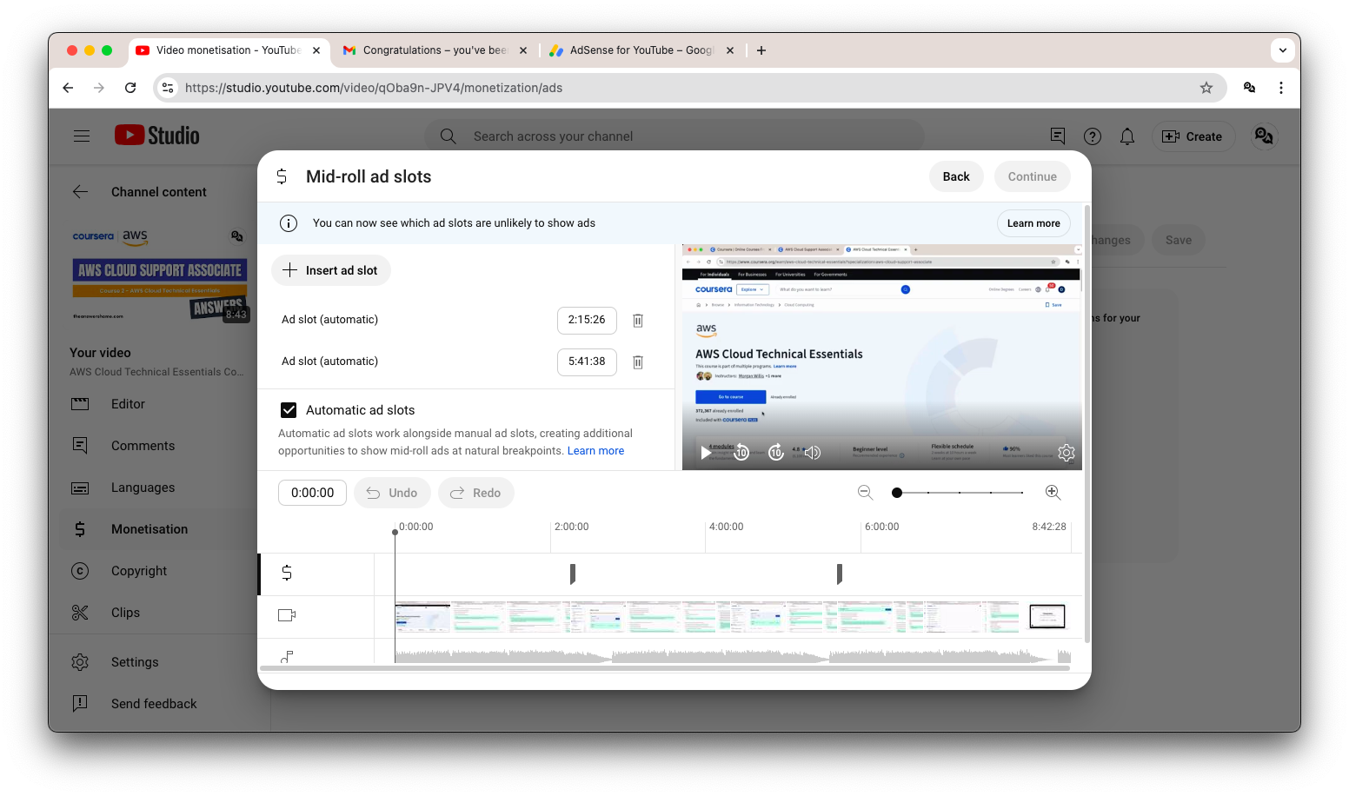Click the video track camera icon

click(x=287, y=615)
